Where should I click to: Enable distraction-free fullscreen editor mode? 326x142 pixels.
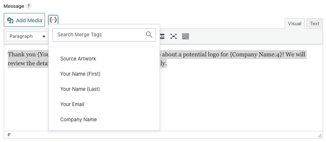coord(173,36)
